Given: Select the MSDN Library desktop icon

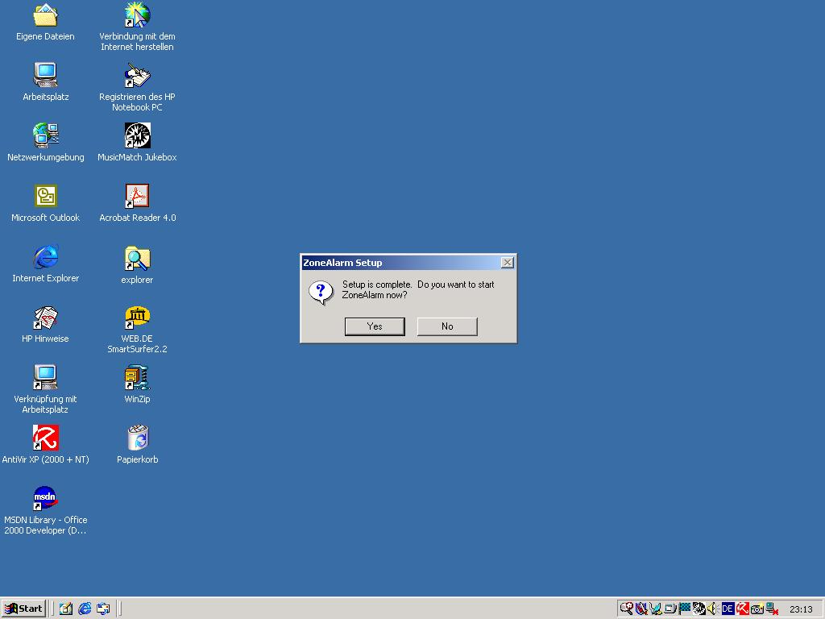Looking at the screenshot, I should pyautogui.click(x=45, y=509).
